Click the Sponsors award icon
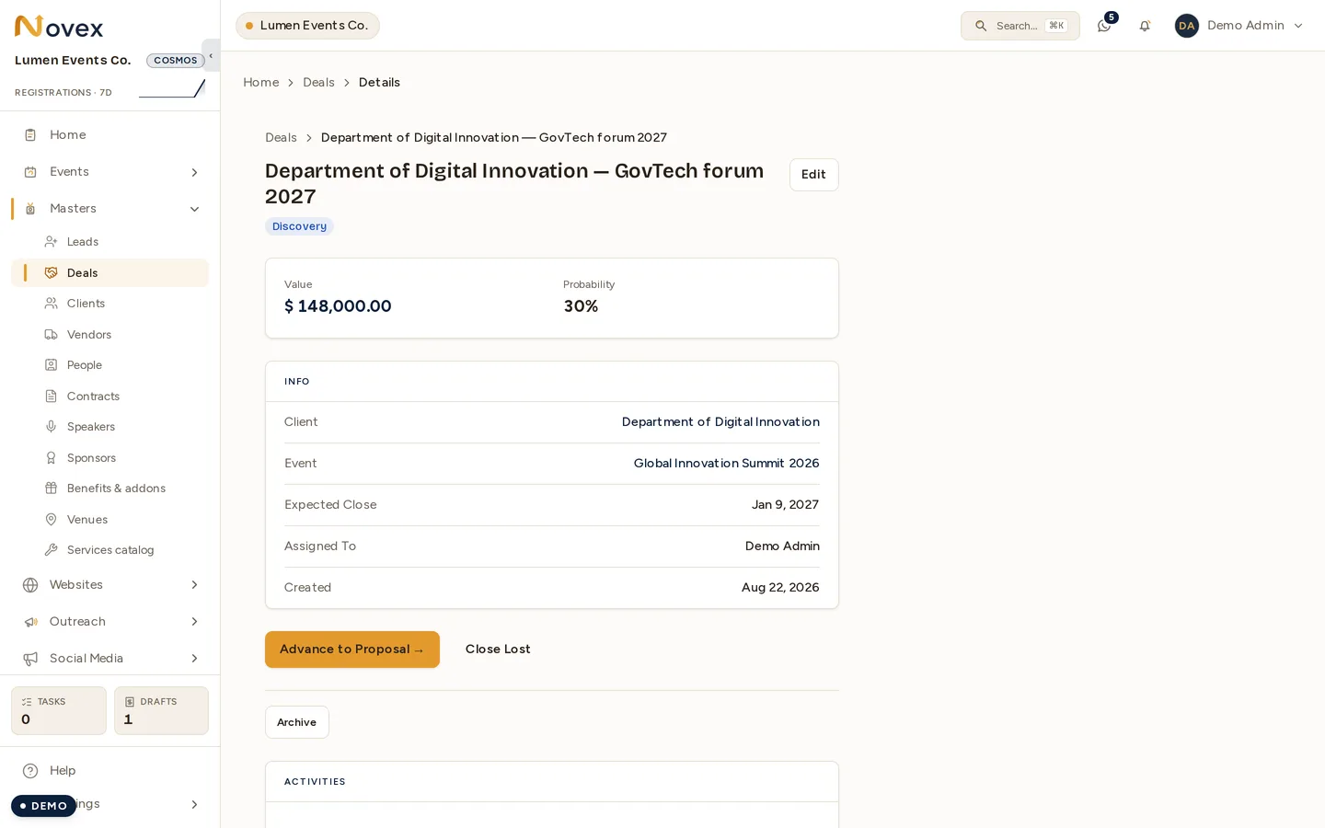This screenshot has width=1325, height=828. pyautogui.click(x=52, y=458)
